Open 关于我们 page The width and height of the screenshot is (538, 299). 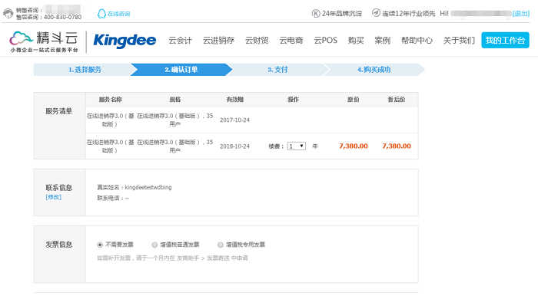click(459, 41)
